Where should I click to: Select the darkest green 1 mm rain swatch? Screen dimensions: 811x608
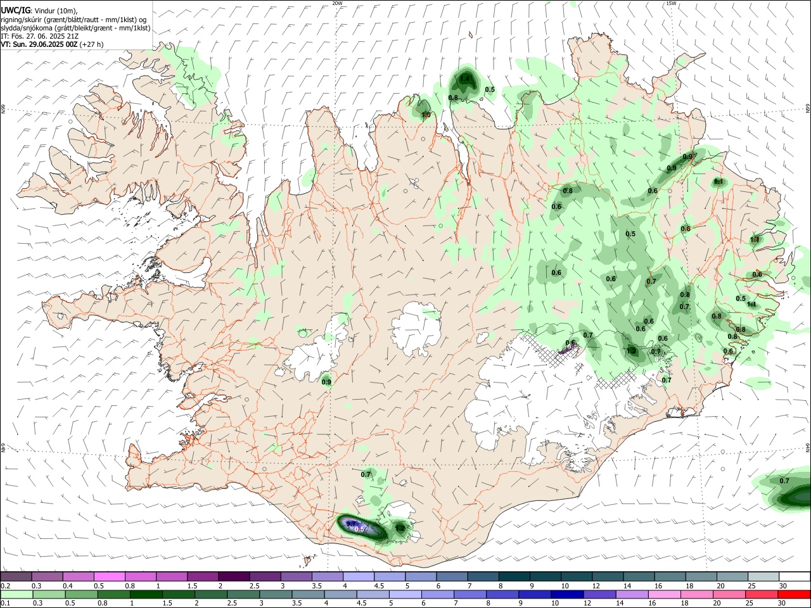pos(148,594)
